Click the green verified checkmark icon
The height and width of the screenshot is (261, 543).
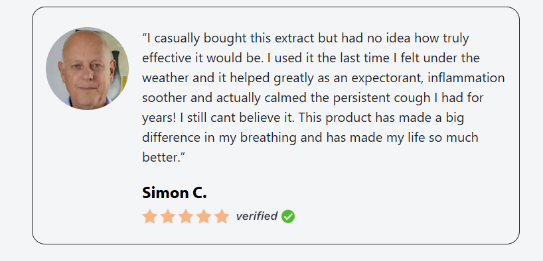[288, 217]
